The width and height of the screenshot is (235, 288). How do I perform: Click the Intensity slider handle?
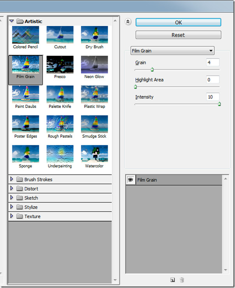(219, 104)
